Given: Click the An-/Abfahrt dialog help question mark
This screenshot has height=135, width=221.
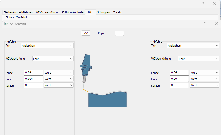Looking at the screenshot, I should point(205,24).
